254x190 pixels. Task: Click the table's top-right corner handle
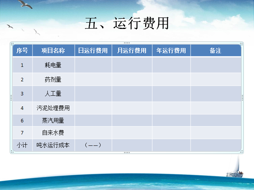241,44
